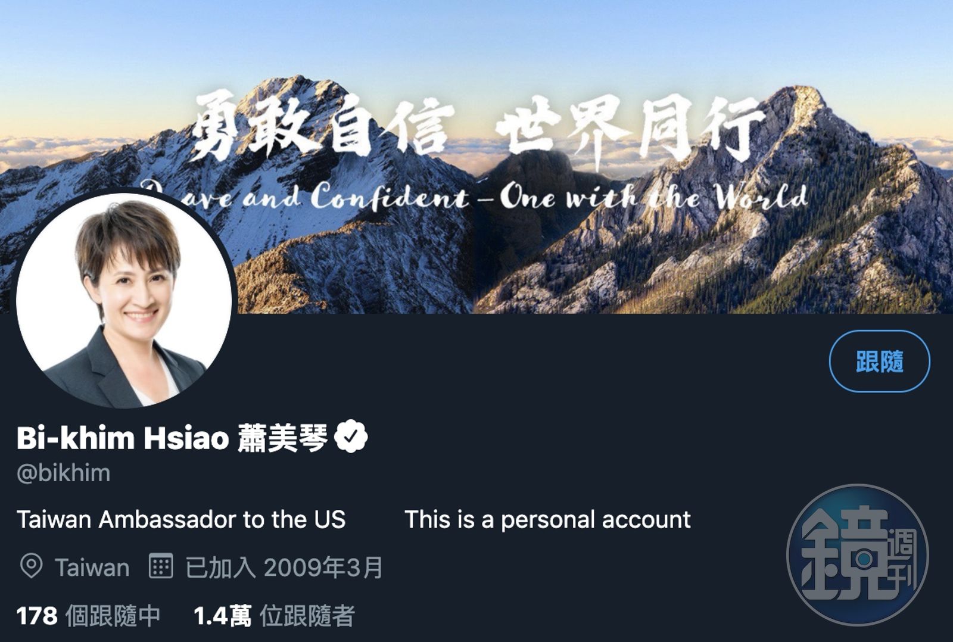
Task: Click the 1.4萬 followers count number
Action: (222, 616)
